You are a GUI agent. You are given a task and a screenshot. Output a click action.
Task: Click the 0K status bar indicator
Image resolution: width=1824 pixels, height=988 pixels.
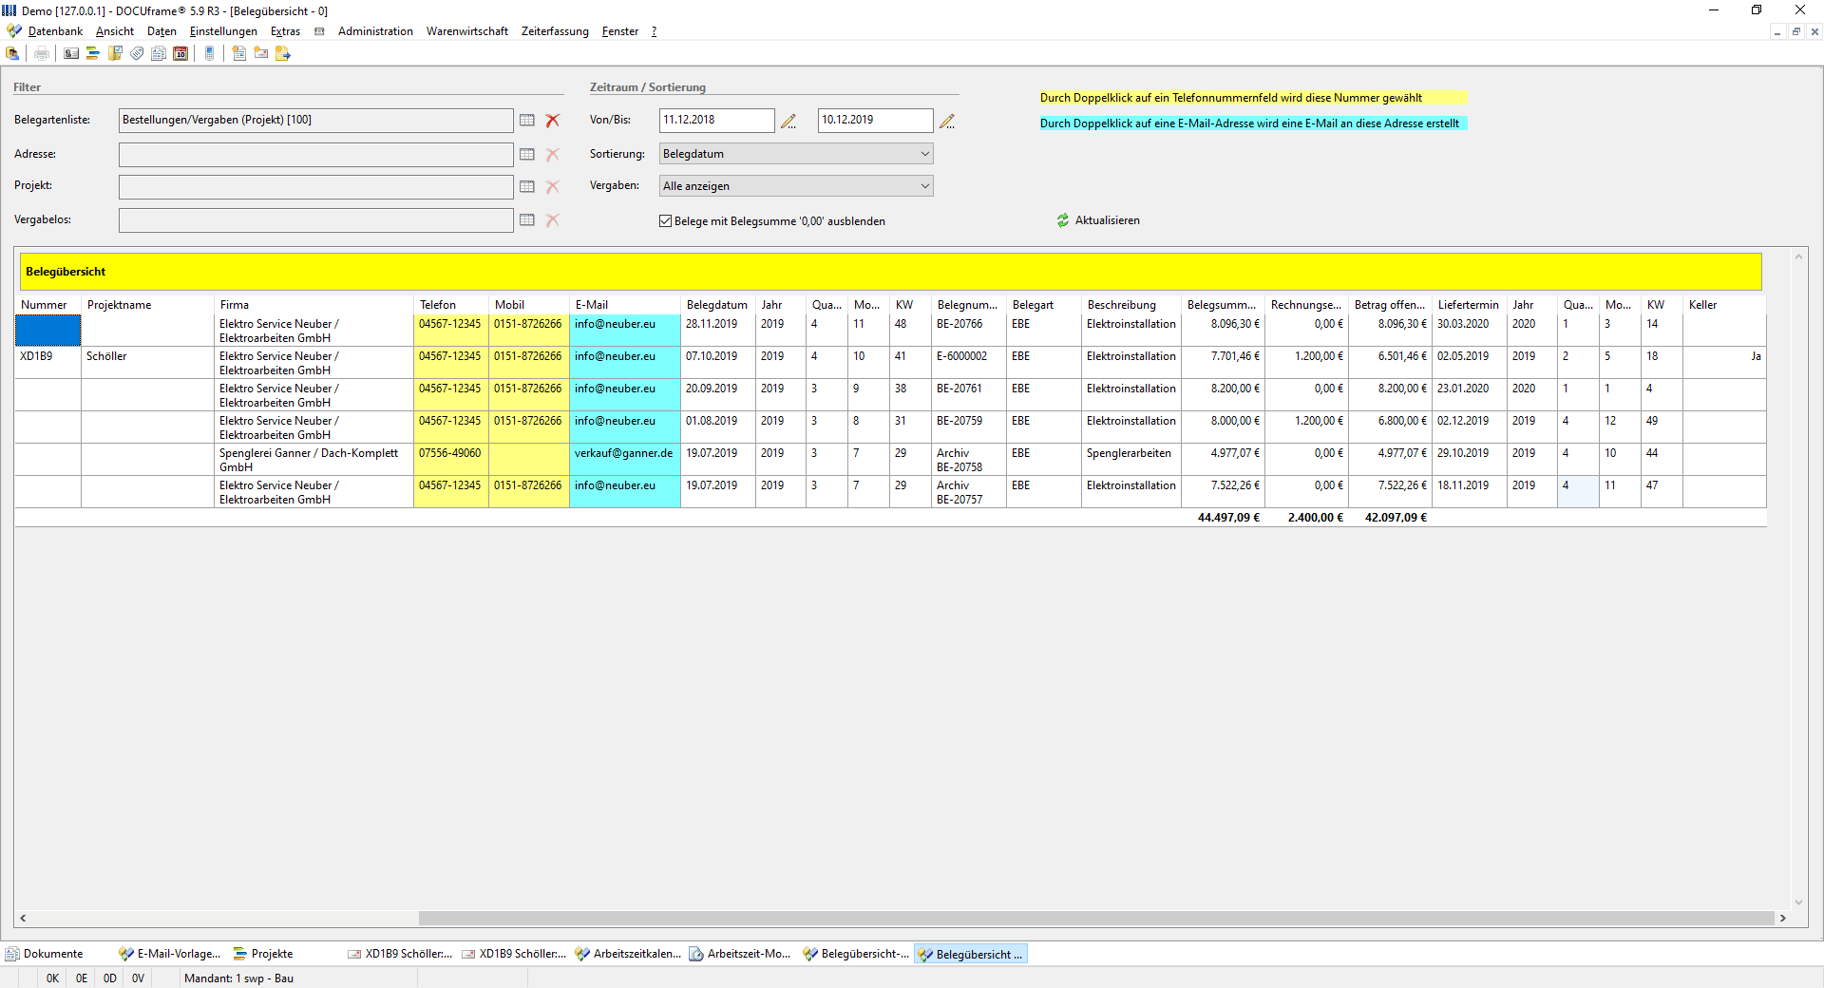click(x=52, y=978)
